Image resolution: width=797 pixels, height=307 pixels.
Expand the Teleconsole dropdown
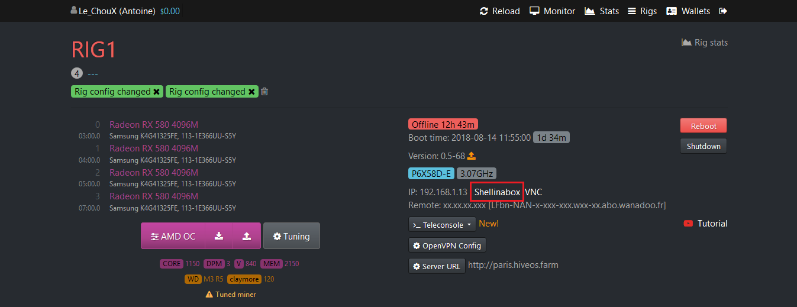tap(442, 224)
